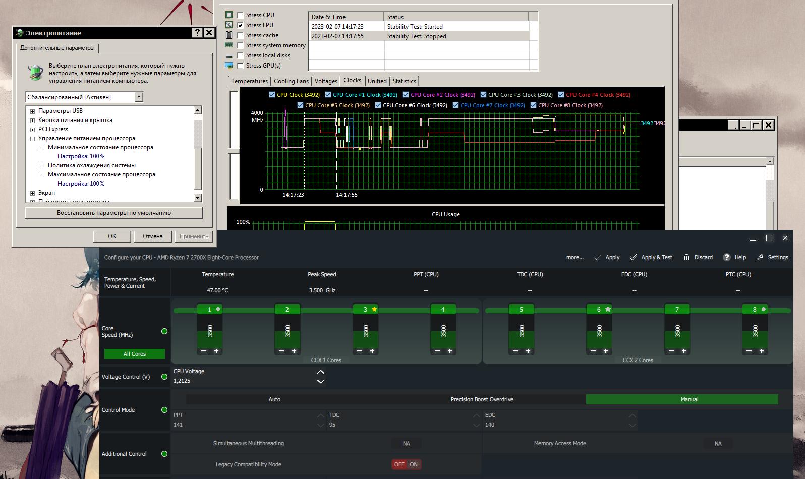The image size is (805, 479).
Task: Expand the Параметры USB tree node
Action: 32,111
